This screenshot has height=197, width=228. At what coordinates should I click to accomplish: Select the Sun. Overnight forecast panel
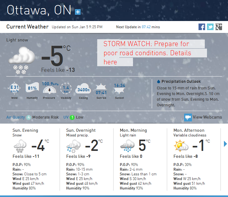[x=86, y=159]
